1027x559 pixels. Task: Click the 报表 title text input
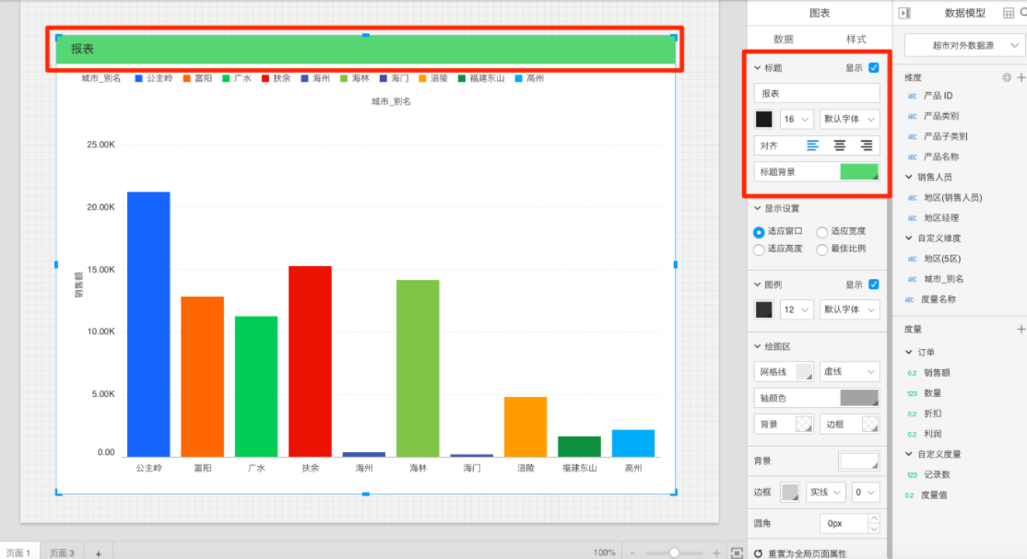(x=817, y=94)
